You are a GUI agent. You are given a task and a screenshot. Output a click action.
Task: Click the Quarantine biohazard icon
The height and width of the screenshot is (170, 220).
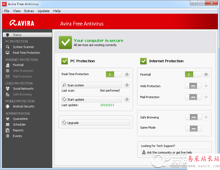click(x=8, y=119)
